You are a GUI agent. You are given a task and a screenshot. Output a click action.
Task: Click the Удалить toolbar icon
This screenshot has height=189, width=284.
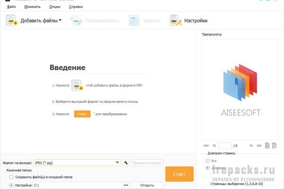134,20
